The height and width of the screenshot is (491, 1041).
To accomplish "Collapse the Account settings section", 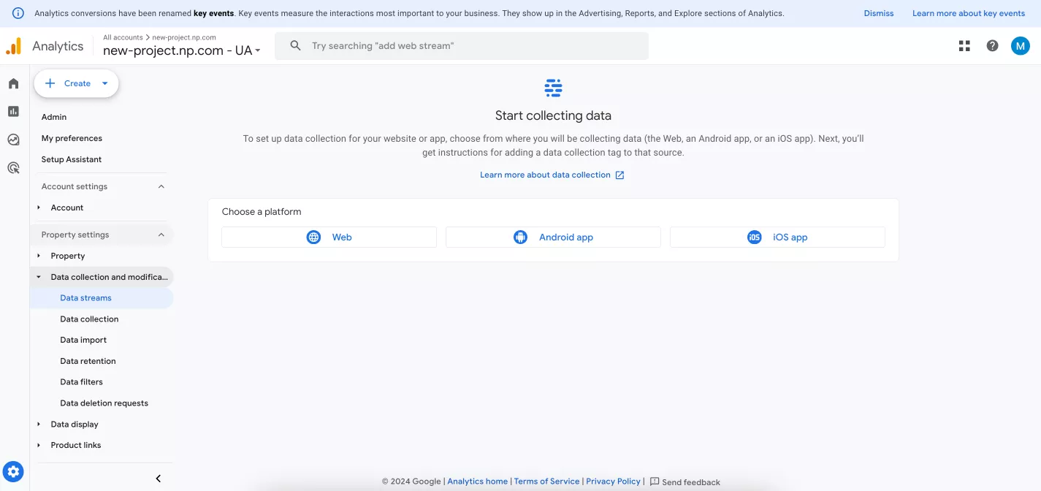I will (x=161, y=186).
